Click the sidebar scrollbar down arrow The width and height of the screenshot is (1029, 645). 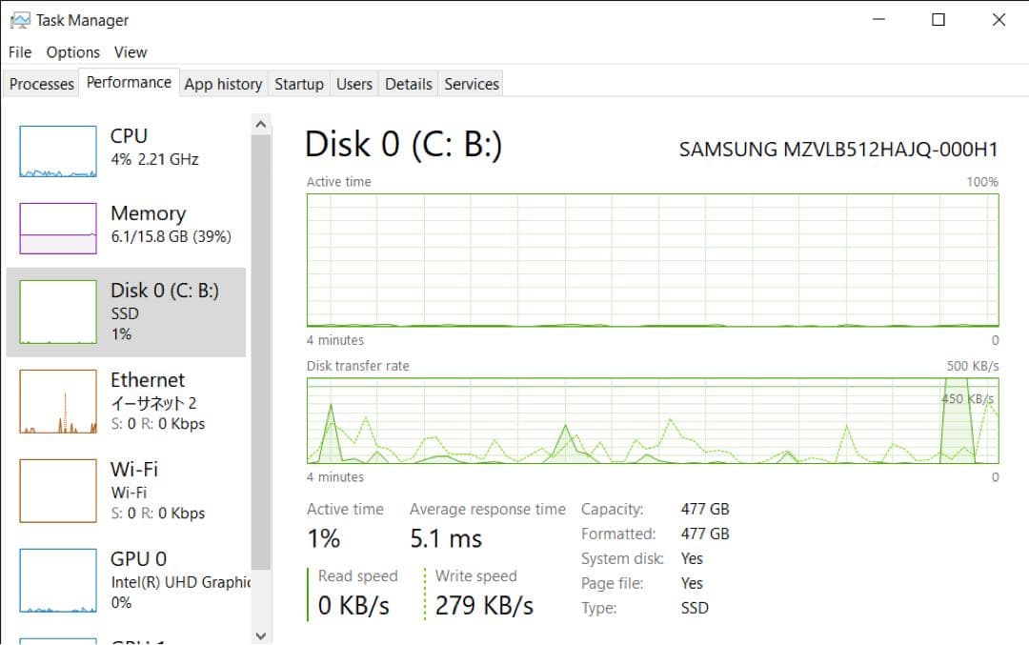[x=260, y=635]
